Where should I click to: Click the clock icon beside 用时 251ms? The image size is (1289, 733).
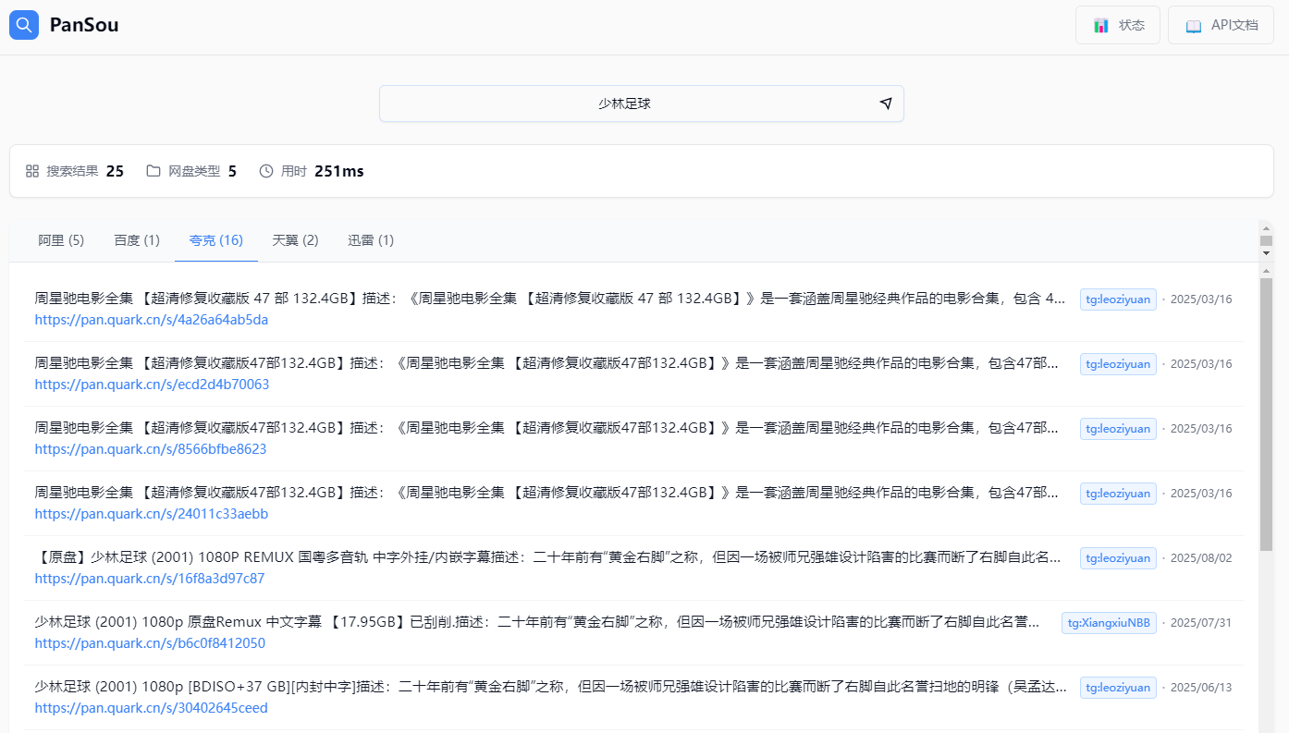[265, 170]
